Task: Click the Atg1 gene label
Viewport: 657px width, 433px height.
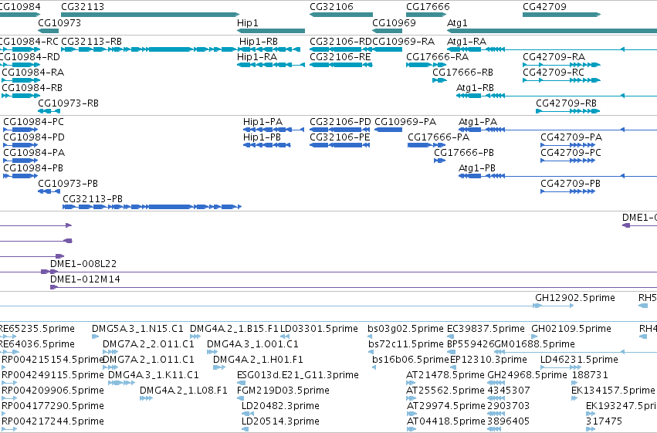Action: pos(457,23)
